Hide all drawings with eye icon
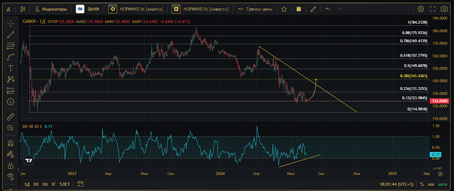 coord(11,176)
